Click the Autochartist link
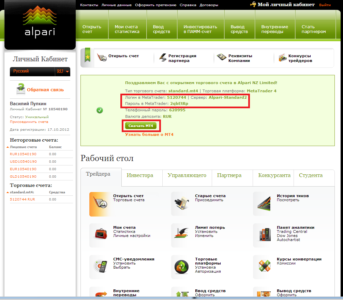Image resolution: width=343 pixels, height=303 pixels. point(288,240)
